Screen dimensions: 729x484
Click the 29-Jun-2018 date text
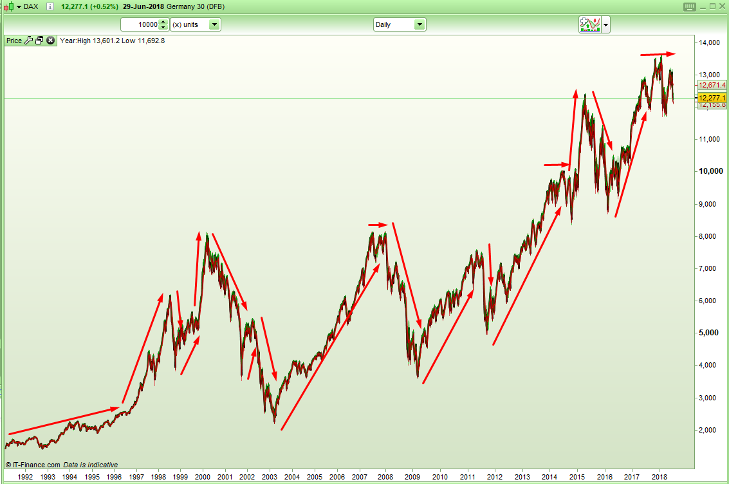(x=143, y=6)
